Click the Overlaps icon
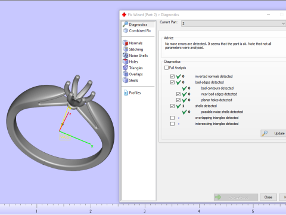286x215 pixels. pos(126,74)
